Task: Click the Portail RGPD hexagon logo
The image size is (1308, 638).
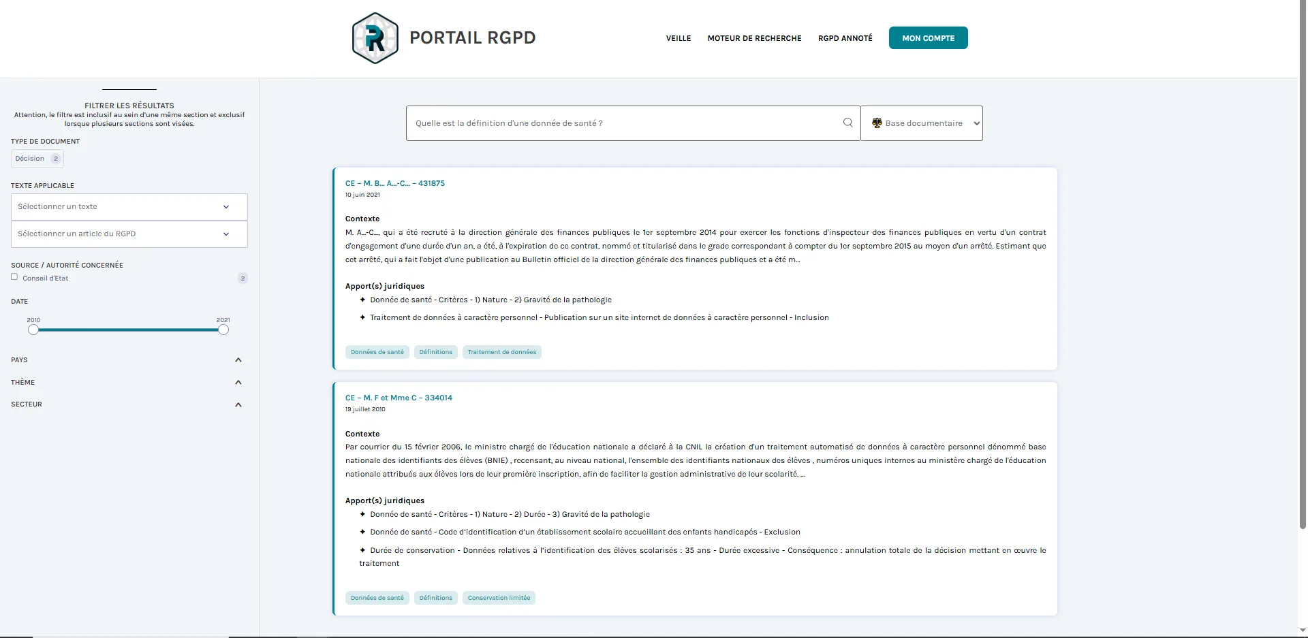Action: pos(375,38)
